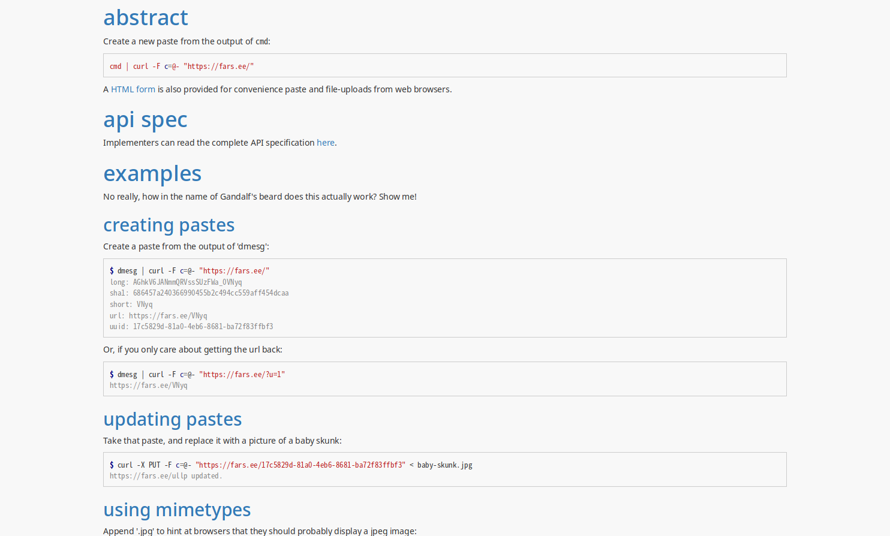Click the 'url: https://fars.ee/VNyq' output line
890x536 pixels.
158,316
